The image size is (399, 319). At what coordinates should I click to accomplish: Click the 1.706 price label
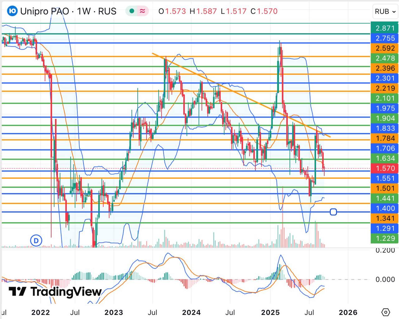[x=385, y=148]
